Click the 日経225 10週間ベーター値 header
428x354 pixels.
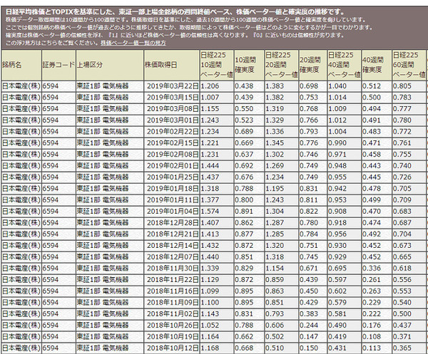click(x=217, y=65)
